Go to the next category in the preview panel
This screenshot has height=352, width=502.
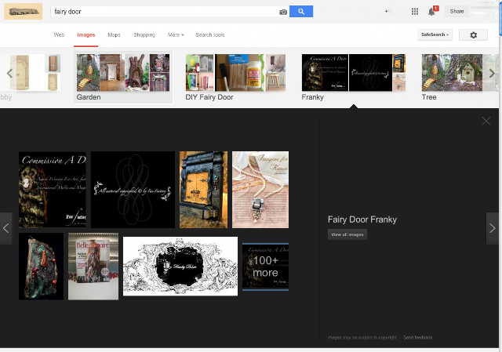coord(492,228)
